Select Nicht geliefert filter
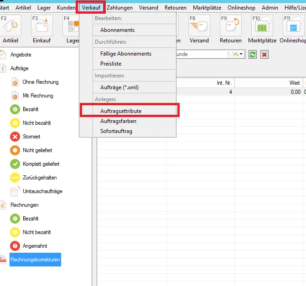Screen dimensions: 306x286 pyautogui.click(x=37, y=150)
